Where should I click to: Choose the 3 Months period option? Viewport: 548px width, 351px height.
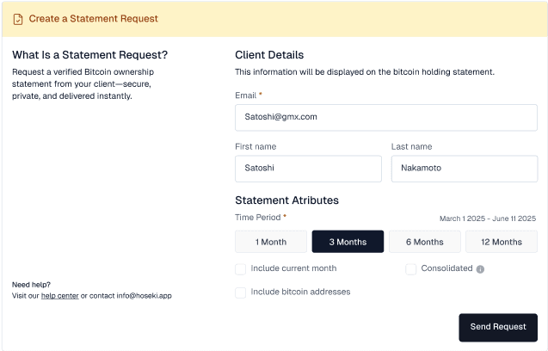[x=348, y=242]
